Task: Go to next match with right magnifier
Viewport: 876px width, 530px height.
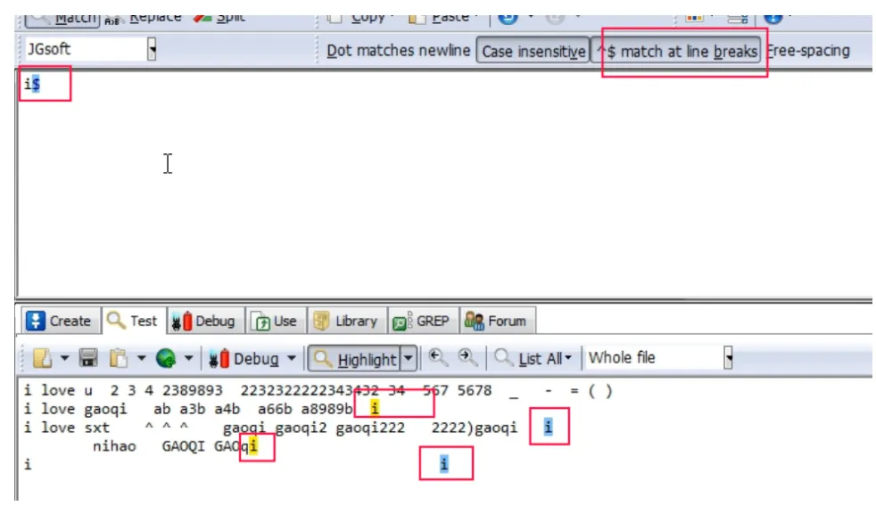Action: [x=467, y=357]
